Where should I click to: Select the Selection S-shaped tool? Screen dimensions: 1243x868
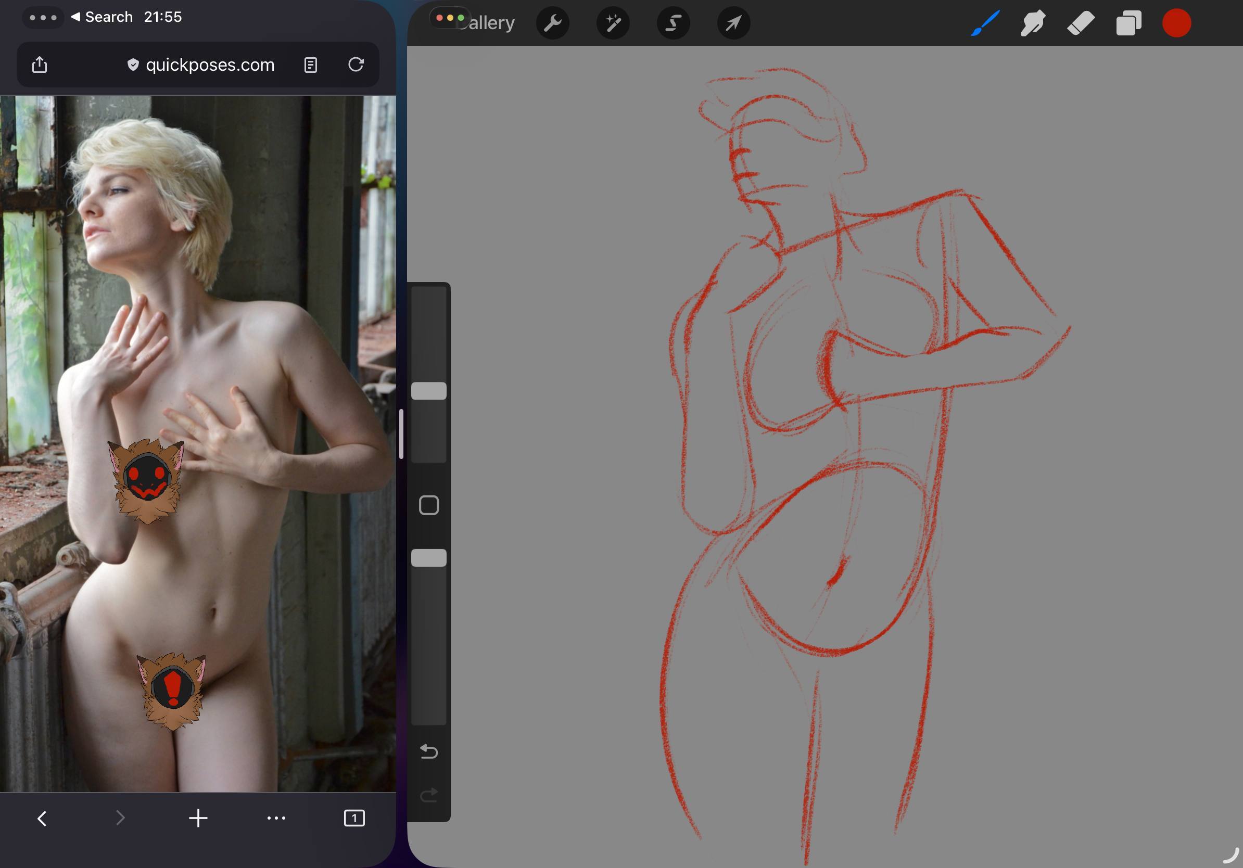[673, 23]
